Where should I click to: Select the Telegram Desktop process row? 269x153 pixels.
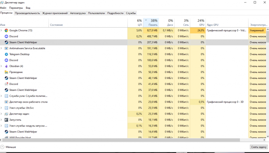[x=133, y=54]
